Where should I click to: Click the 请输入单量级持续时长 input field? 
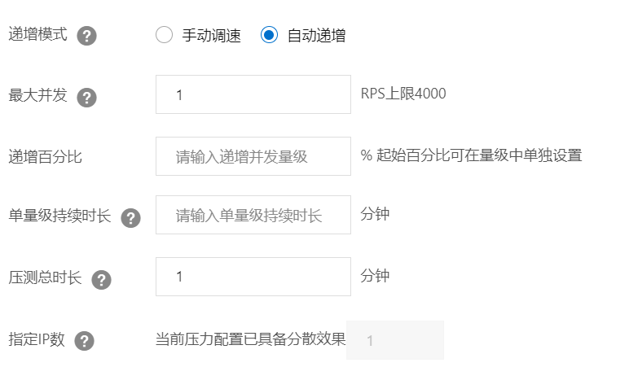coord(253,216)
